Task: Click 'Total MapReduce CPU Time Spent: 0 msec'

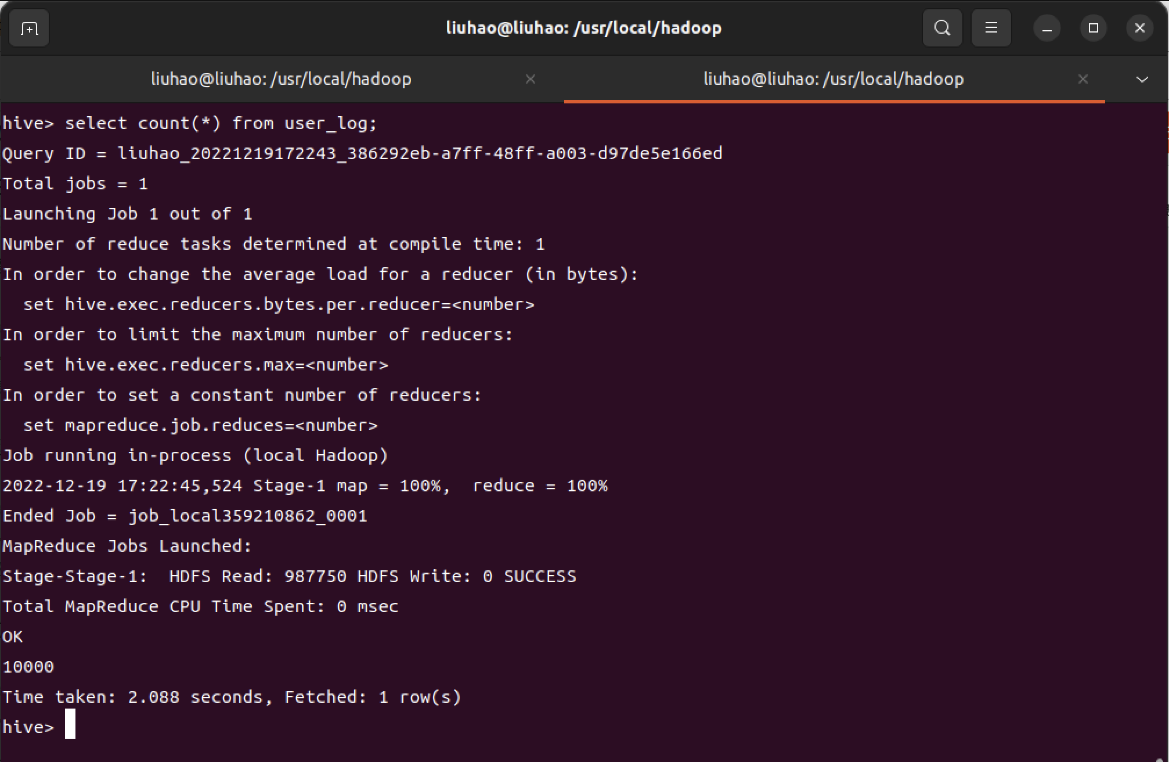Action: coord(201,606)
